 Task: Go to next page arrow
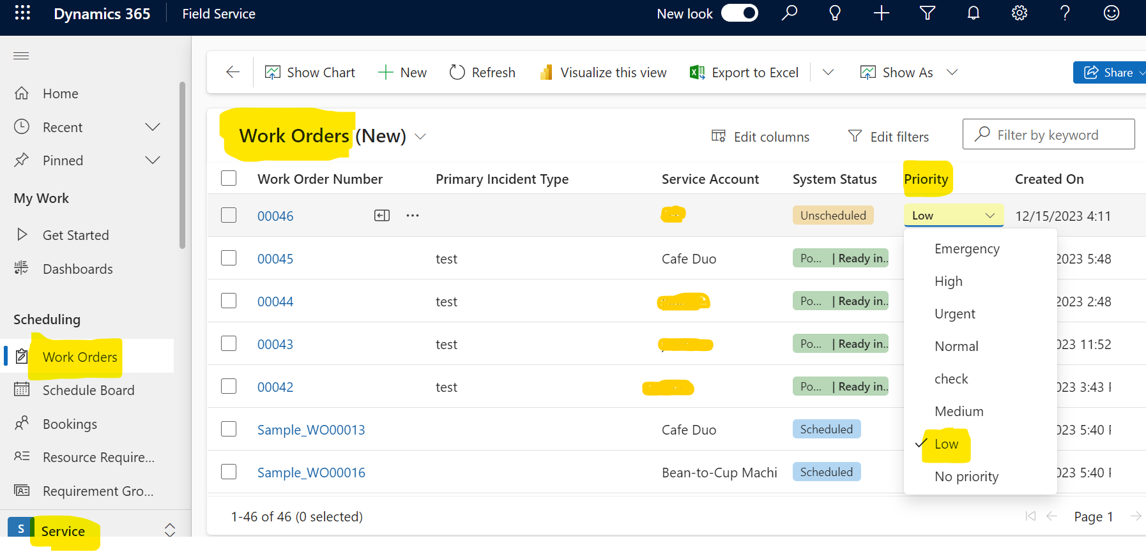click(x=1136, y=516)
